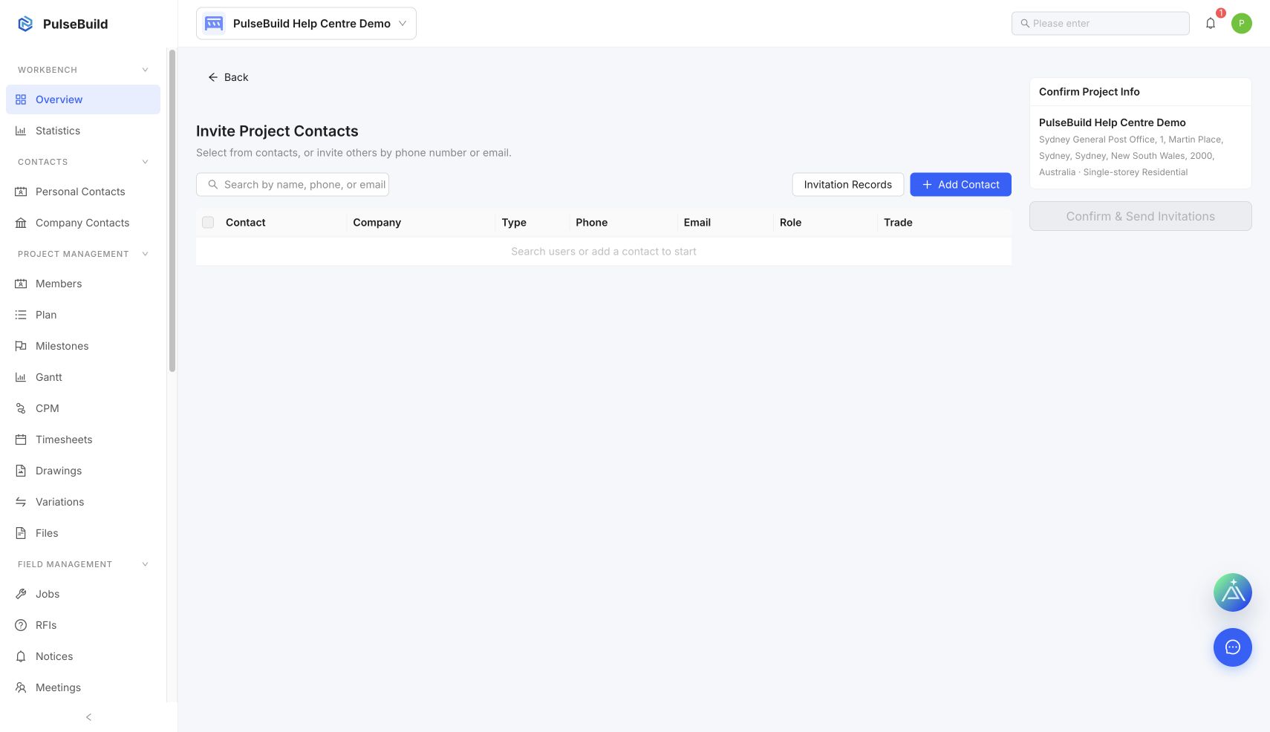Focus the contact search by name field
The width and height of the screenshot is (1270, 732).
tap(293, 185)
